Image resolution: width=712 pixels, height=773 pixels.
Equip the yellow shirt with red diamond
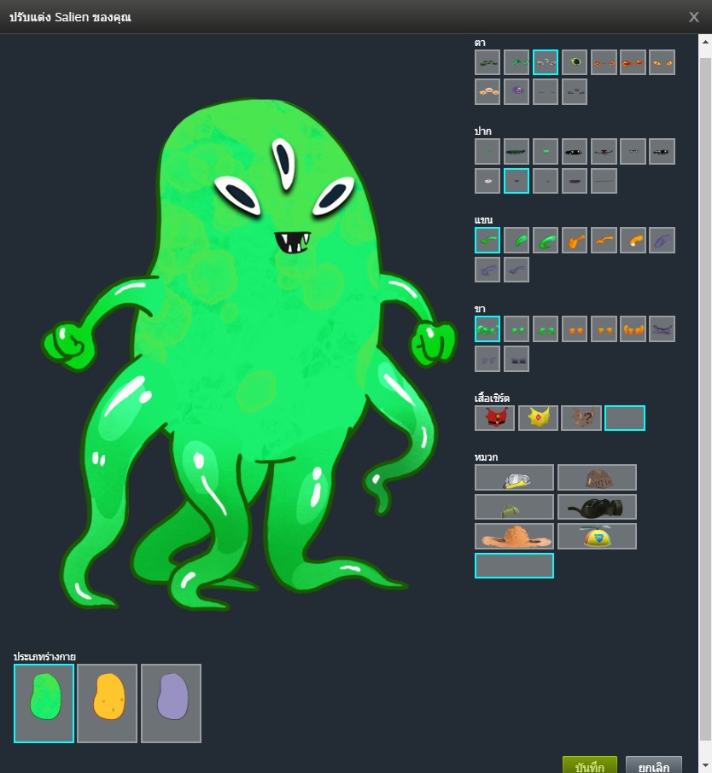538,418
